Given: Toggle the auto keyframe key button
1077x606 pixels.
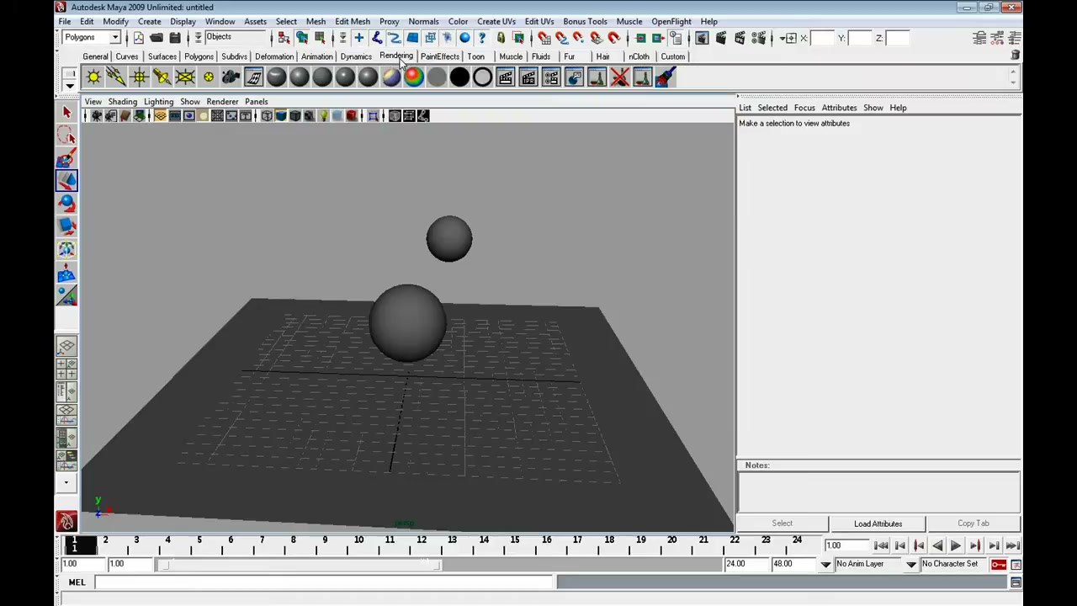Looking at the screenshot, I should [998, 564].
